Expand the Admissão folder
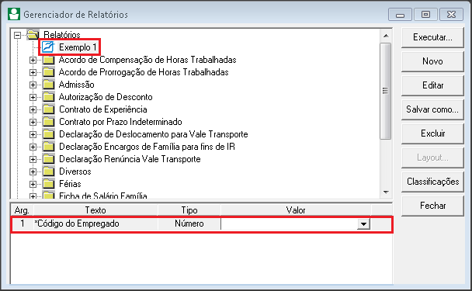Viewport: 472px width, 291px height. pos(33,85)
